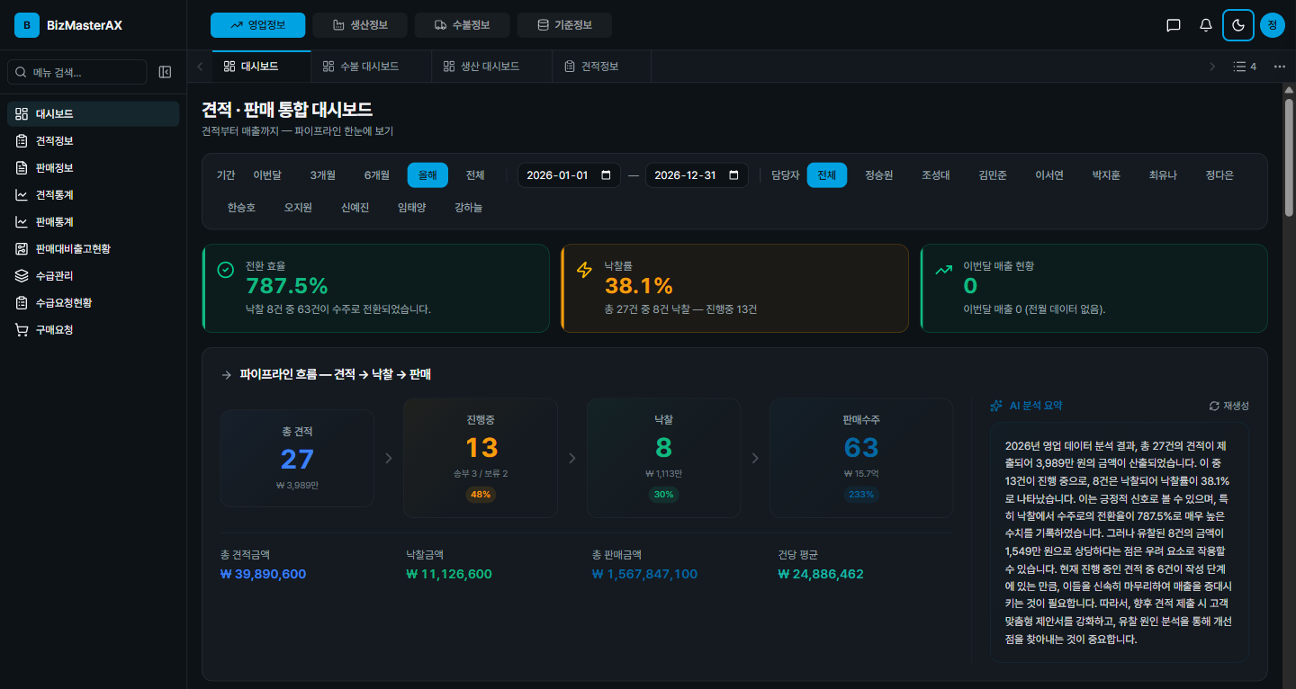This screenshot has width=1296, height=689.
Task: Filter by 담당자 강하늘
Action: point(468,208)
